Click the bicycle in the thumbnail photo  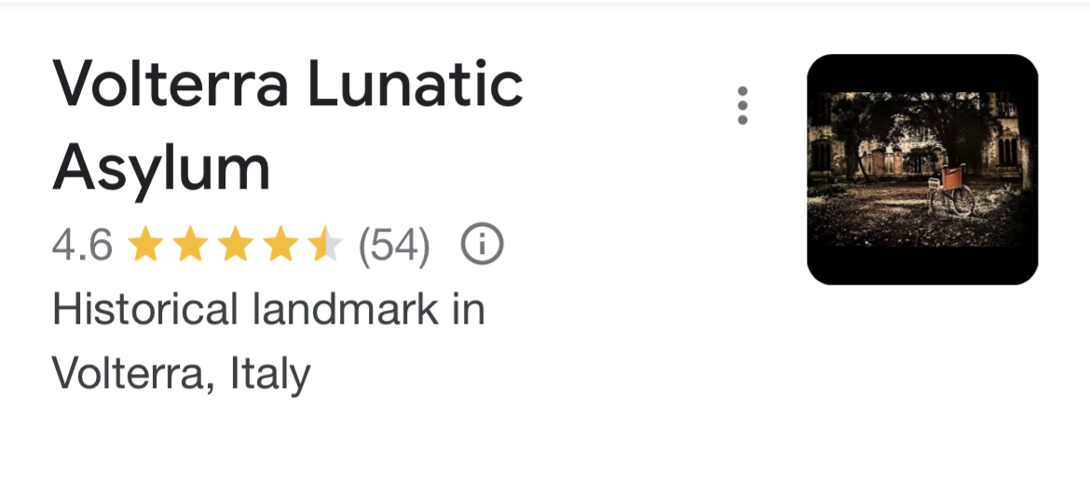coord(952,193)
